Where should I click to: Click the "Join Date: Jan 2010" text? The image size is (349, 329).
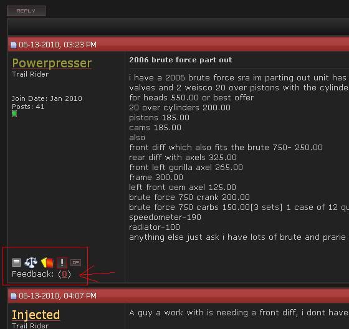point(47,98)
